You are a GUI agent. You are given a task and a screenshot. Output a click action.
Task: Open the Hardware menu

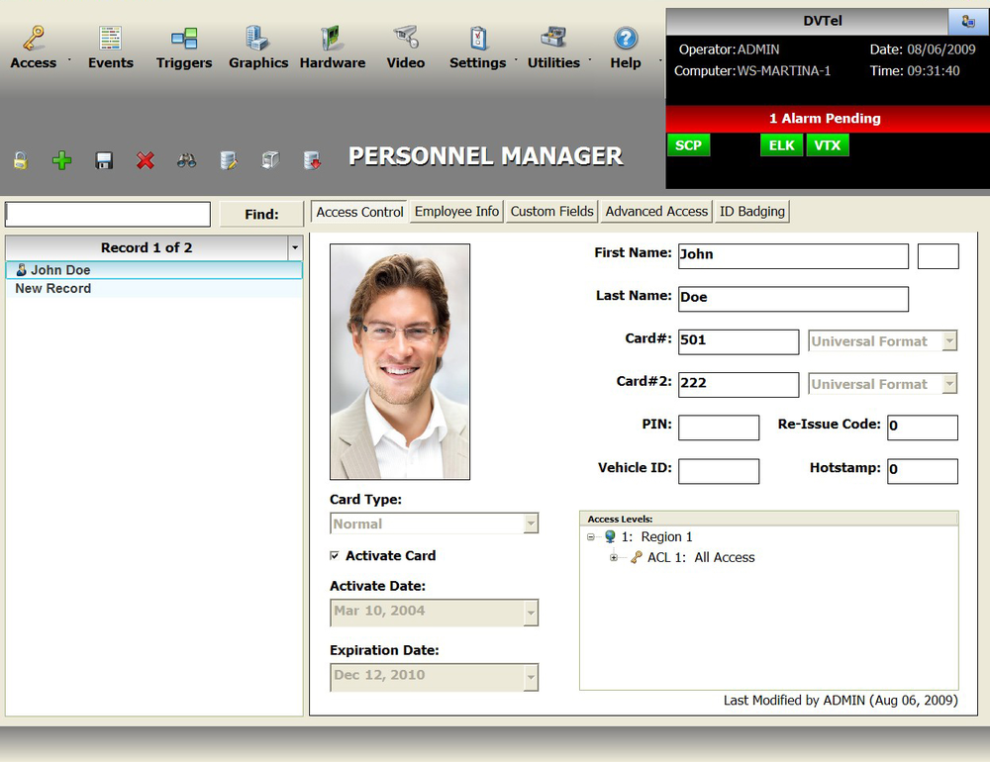tap(333, 48)
